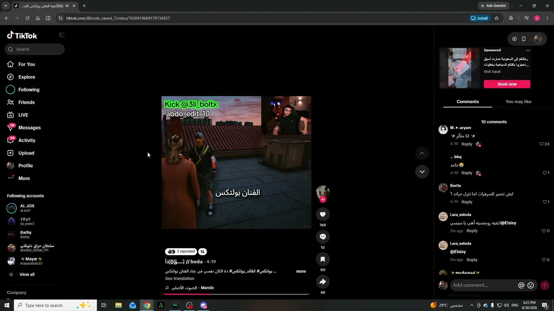Collapse the sidebar with the panel icon
The height and width of the screenshot is (311, 554).
click(62, 35)
